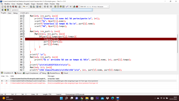Start debugging with the checkmark toolbar icon
The width and height of the screenshot is (179, 101).
[67, 7]
